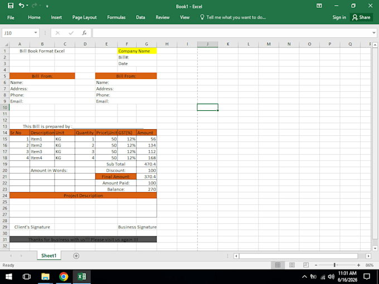Open the Formulas tab
The height and width of the screenshot is (284, 379).
point(116,17)
